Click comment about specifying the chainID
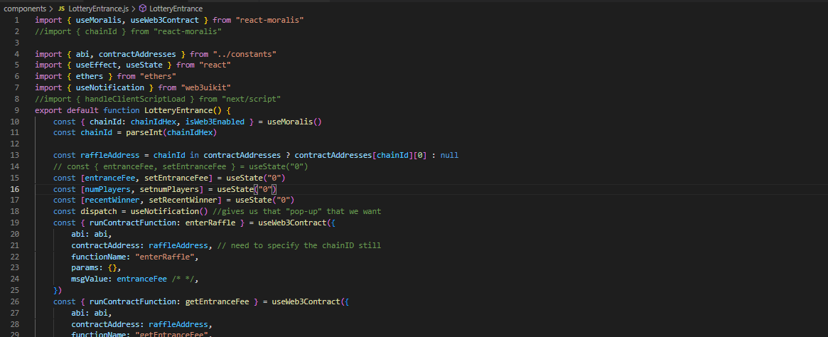This screenshot has width=828, height=337. pos(299,245)
